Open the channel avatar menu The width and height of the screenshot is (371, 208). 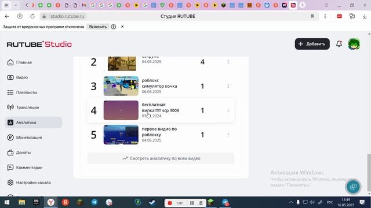[x=354, y=44]
